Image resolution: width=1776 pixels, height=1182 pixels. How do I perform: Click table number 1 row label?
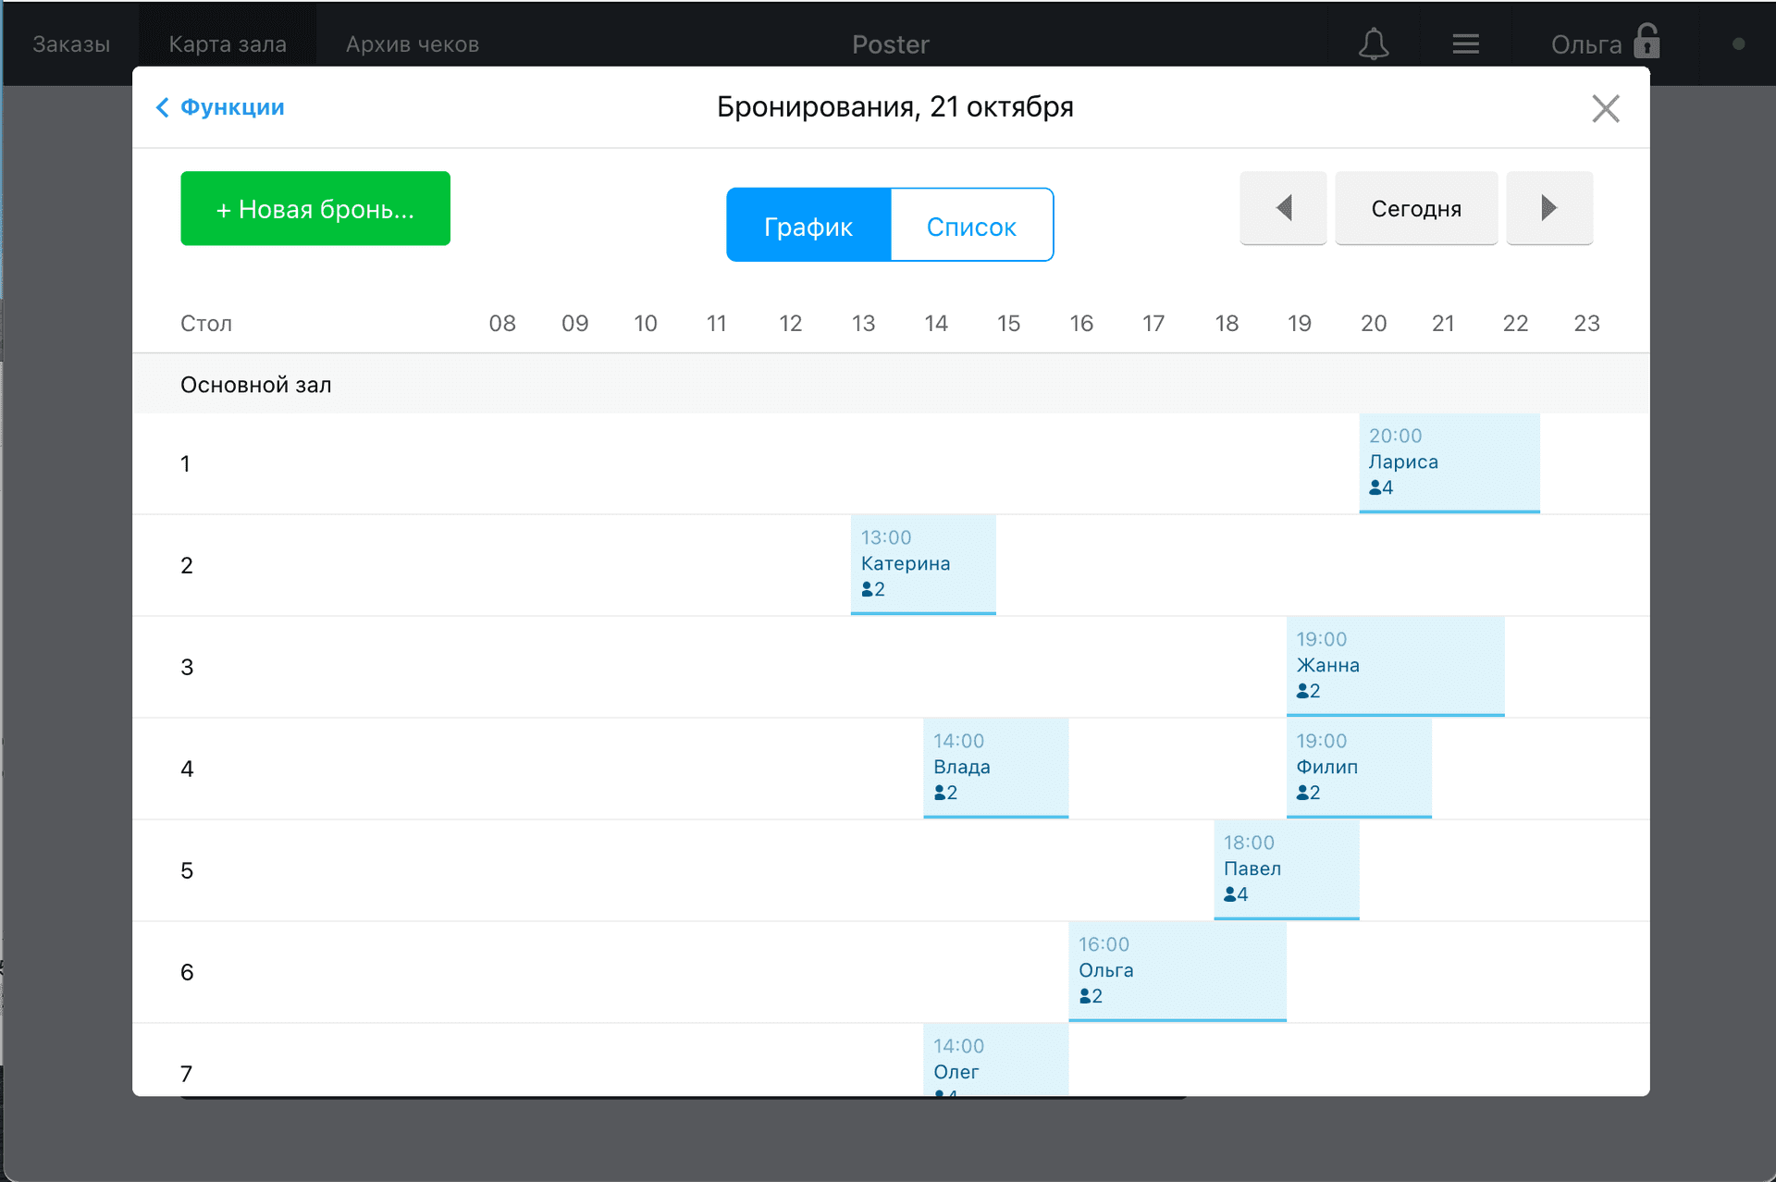(x=186, y=463)
